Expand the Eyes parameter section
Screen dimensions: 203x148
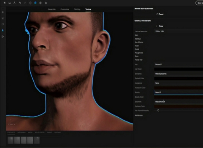(137, 56)
